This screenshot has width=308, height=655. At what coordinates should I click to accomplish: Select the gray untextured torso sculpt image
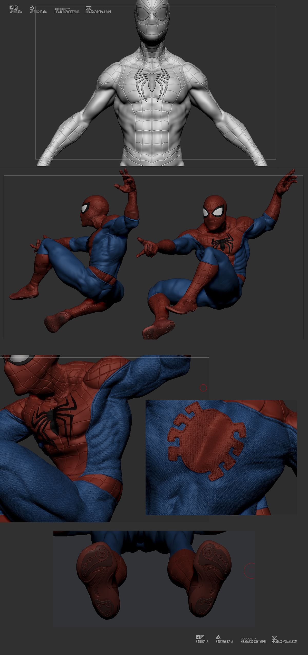pos(153,83)
